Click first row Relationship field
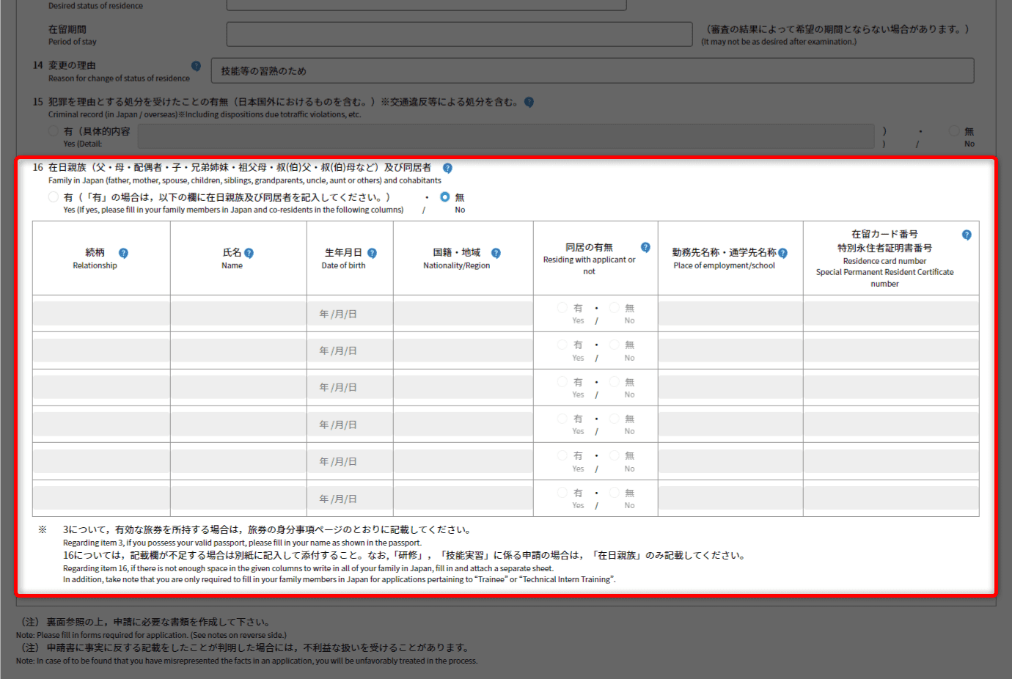The image size is (1012, 679). (x=101, y=314)
